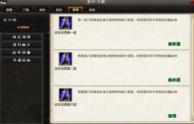
Task: Select the 扶正祛邪 skill button
Action: [x=21, y=37]
